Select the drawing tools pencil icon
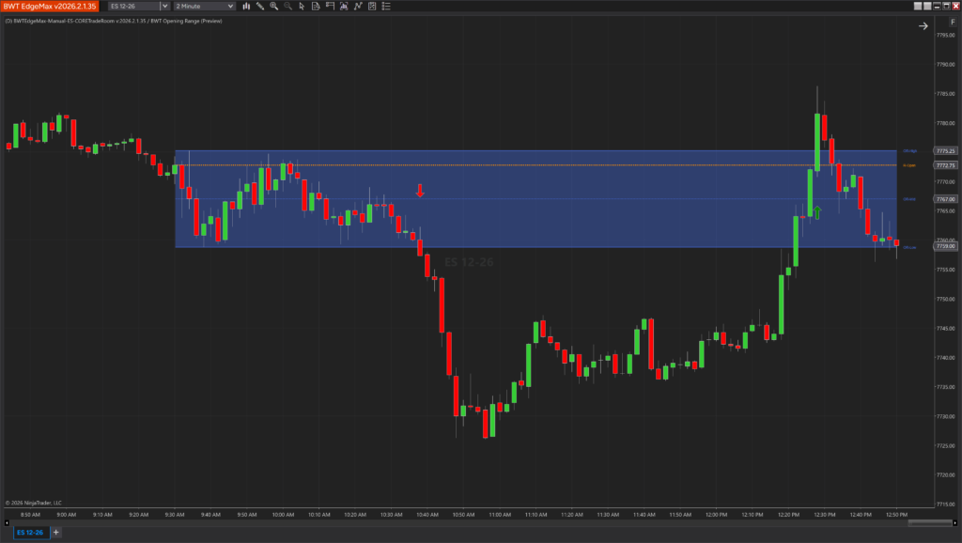 click(x=260, y=7)
